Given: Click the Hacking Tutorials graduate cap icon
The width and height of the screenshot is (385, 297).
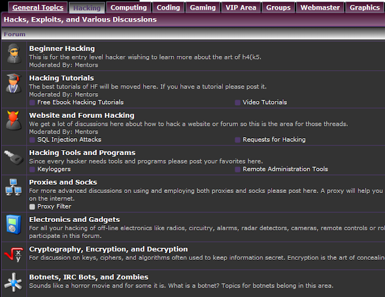Looking at the screenshot, I should point(14,84).
